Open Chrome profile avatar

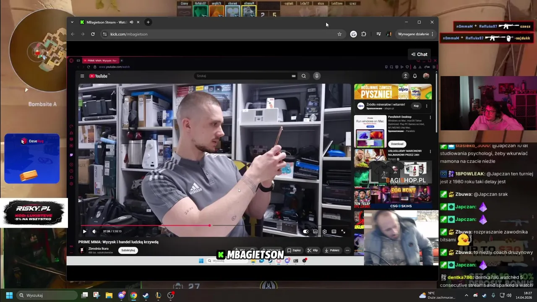tap(389, 34)
